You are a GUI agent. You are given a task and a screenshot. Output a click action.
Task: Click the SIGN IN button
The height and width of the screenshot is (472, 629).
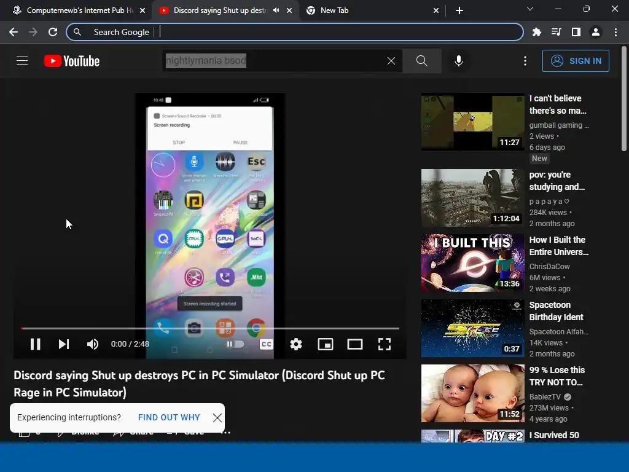[x=576, y=61]
